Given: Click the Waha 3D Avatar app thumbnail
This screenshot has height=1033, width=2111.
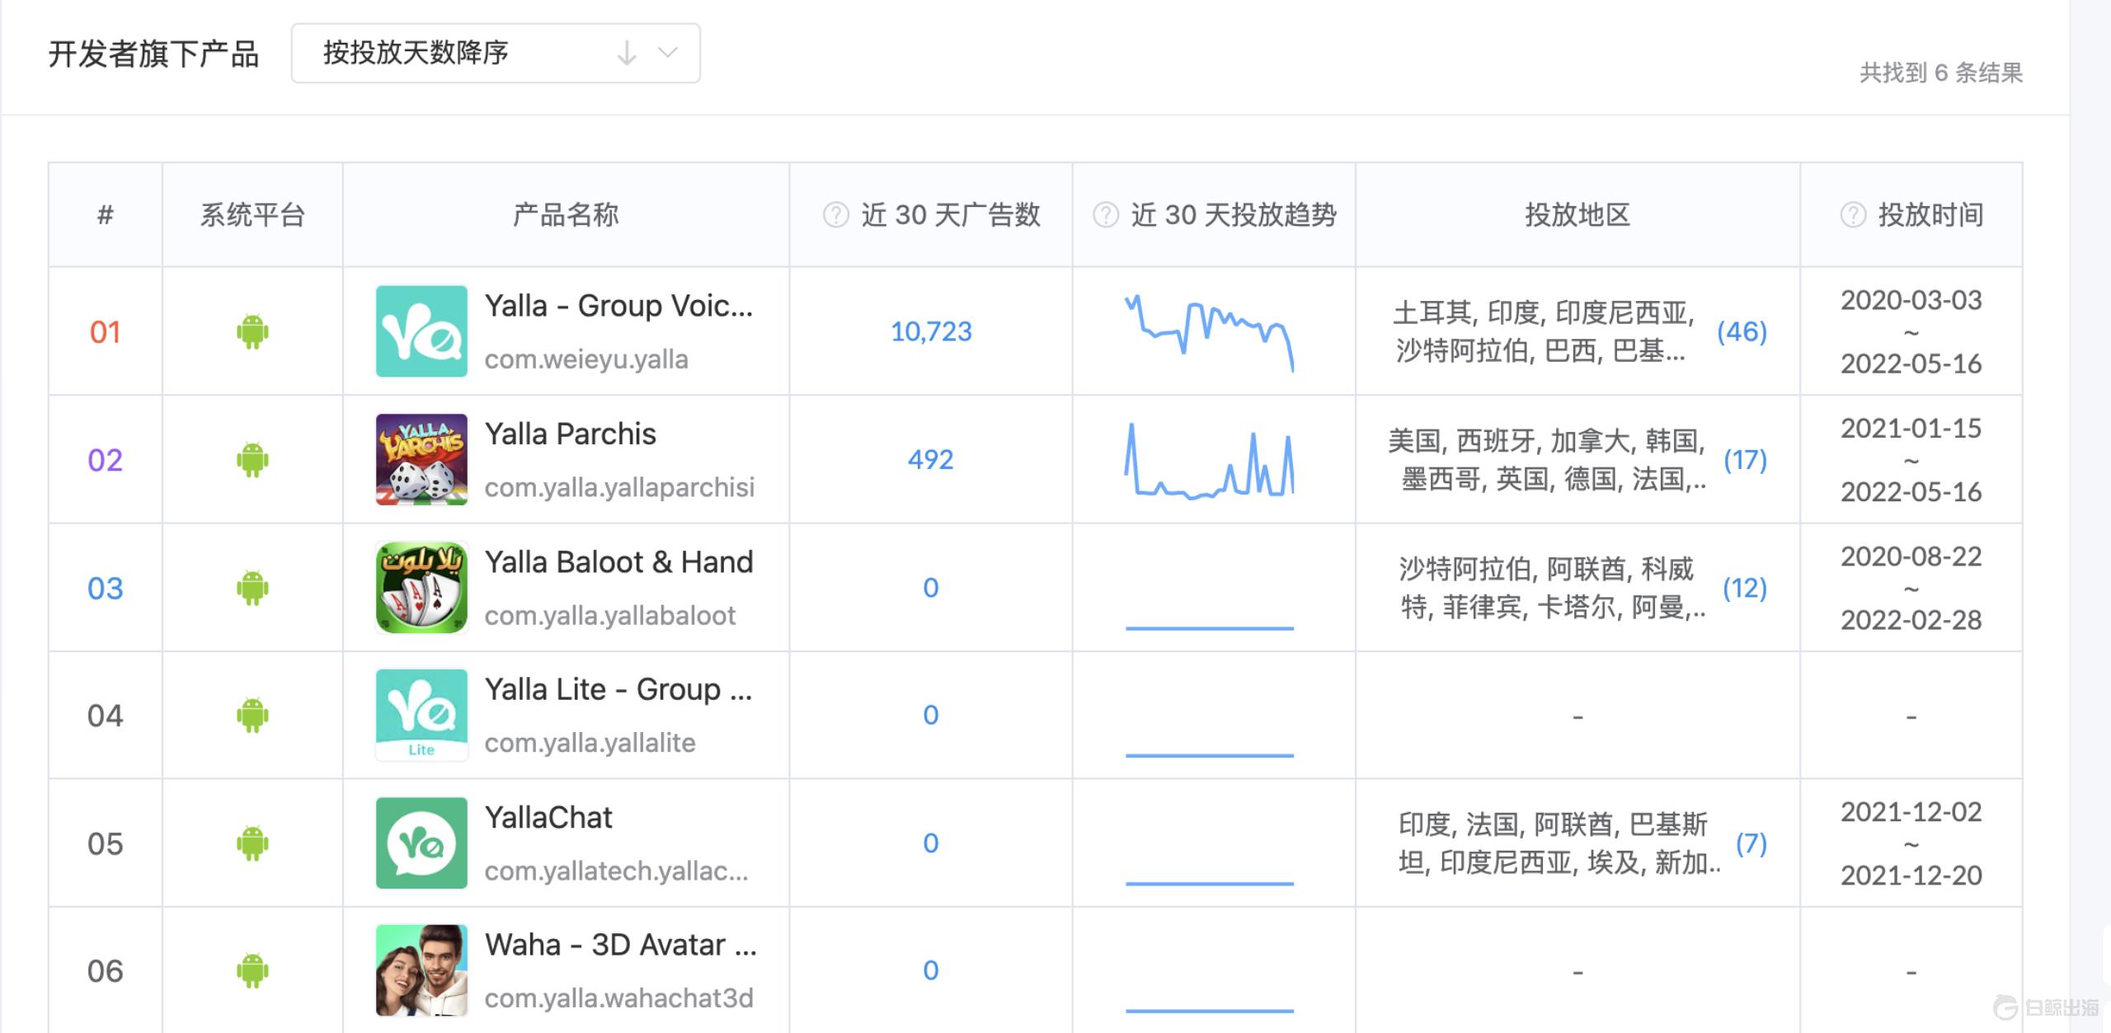Looking at the screenshot, I should click(x=421, y=970).
